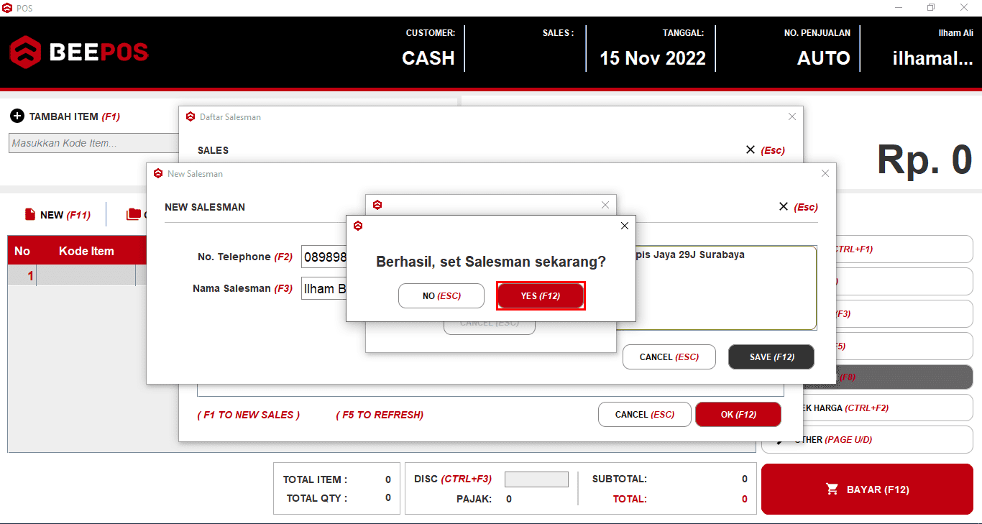Click the X (Esc) icon beside SALES heading
The image size is (982, 524).
[751, 150]
